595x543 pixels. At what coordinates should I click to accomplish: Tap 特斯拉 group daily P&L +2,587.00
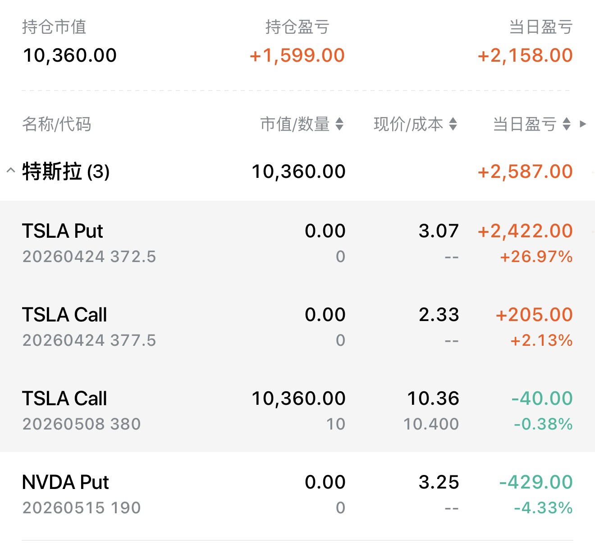pyautogui.click(x=525, y=172)
